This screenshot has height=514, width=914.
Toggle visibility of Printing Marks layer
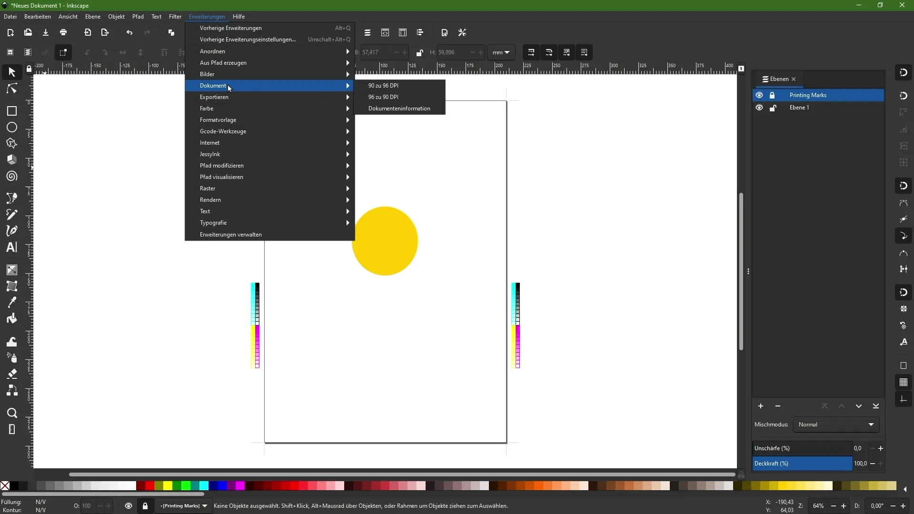(x=760, y=95)
